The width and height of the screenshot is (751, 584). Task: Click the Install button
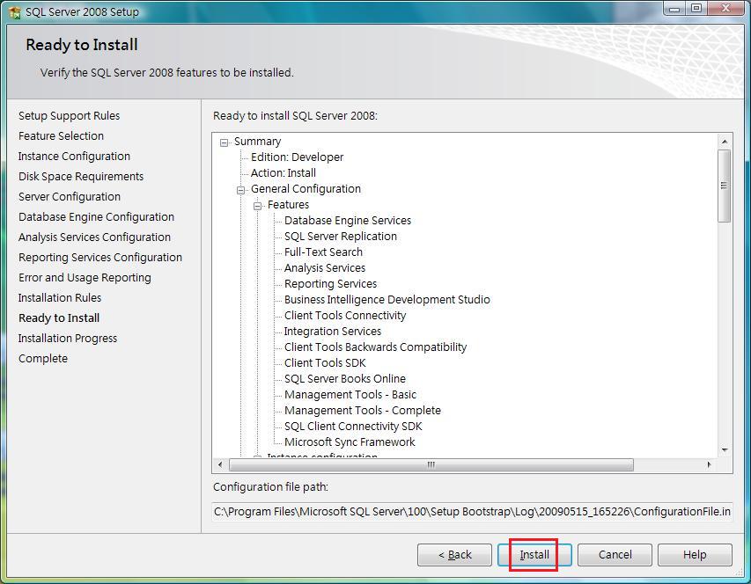534,555
